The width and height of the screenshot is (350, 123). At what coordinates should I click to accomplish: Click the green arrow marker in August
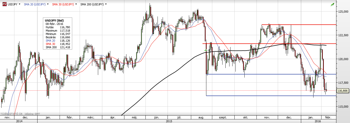[205, 50]
